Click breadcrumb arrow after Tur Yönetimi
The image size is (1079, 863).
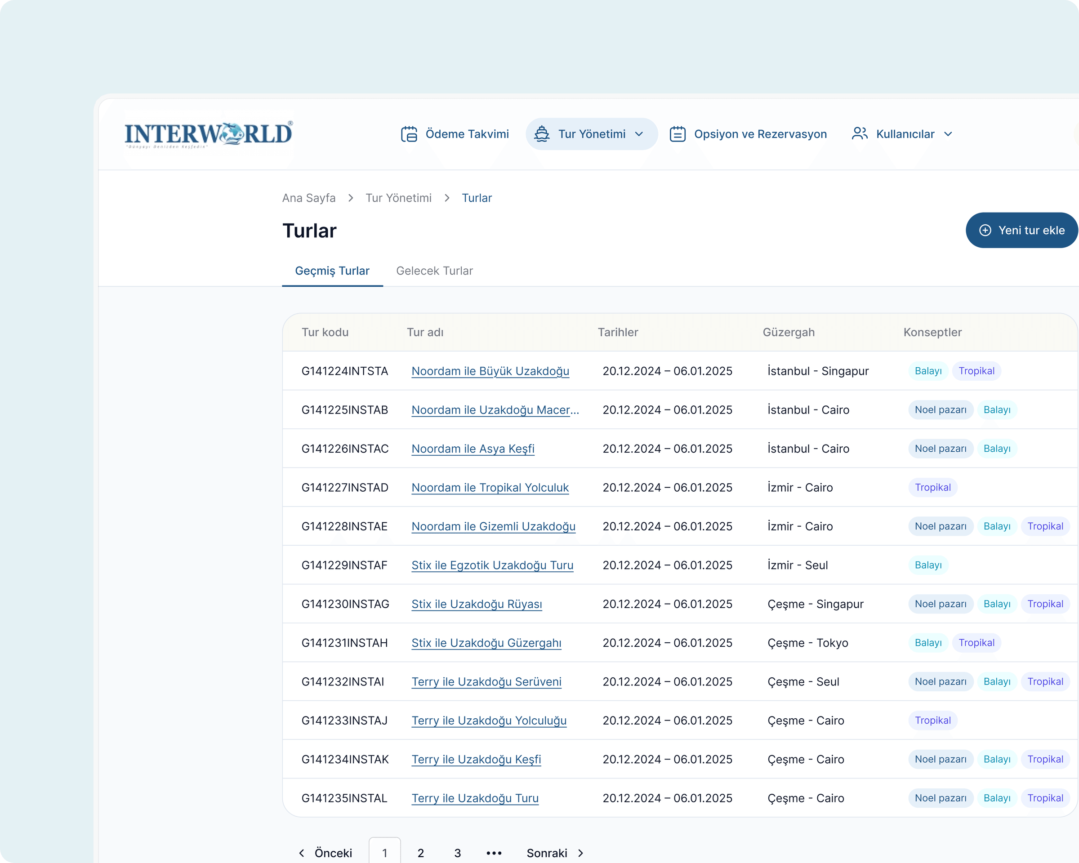[x=447, y=198]
